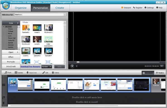Choose the Special04 style thumbnail
Image resolution: width=167 pixels, height=108 pixels.
coord(48,51)
